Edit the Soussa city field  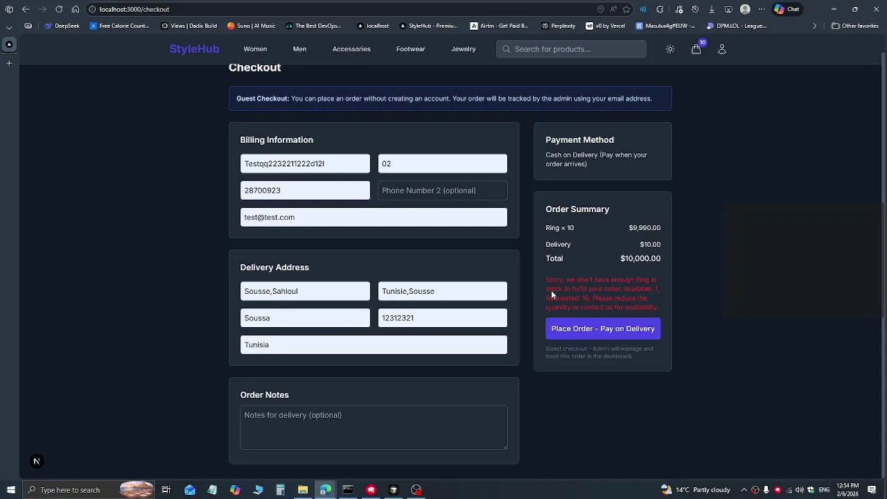coord(305,318)
